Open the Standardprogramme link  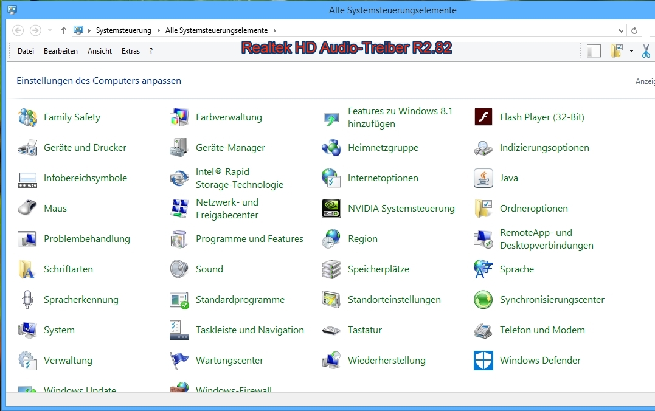tap(240, 300)
